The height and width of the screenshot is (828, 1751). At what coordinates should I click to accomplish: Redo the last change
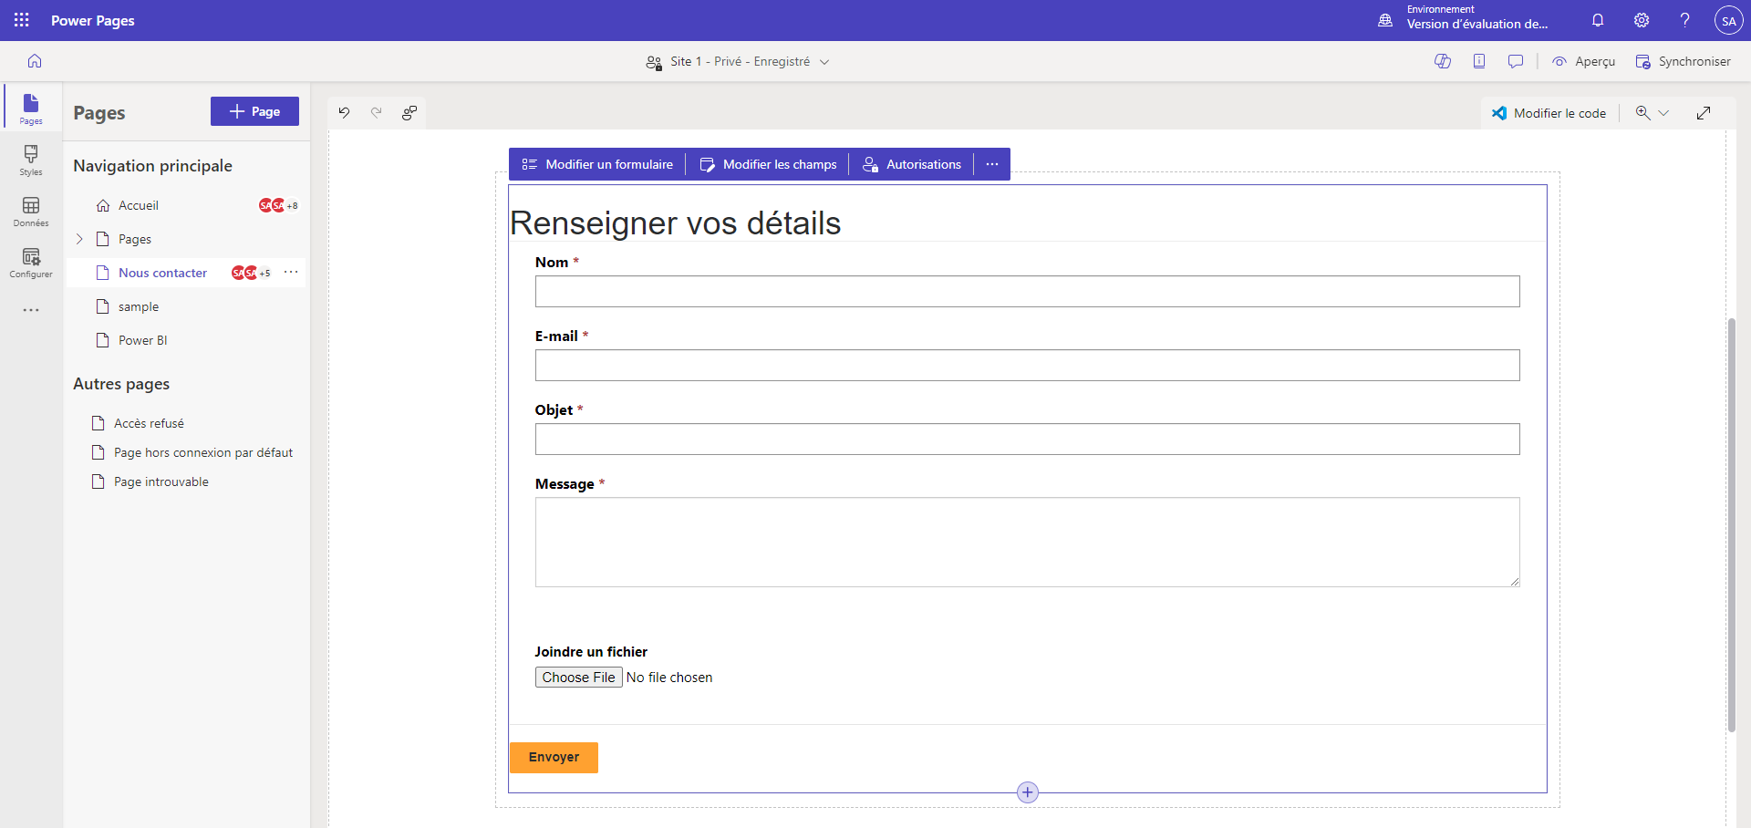tap(377, 112)
